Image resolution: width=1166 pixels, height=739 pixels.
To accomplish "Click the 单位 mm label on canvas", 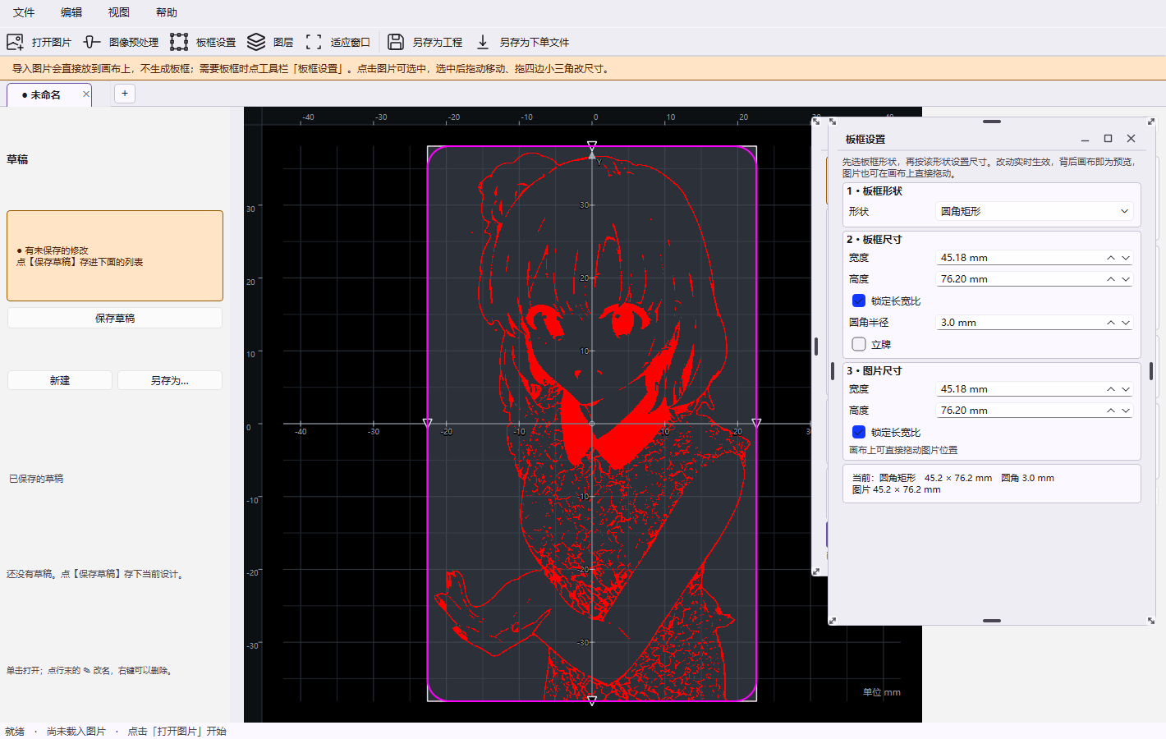I will tap(882, 692).
